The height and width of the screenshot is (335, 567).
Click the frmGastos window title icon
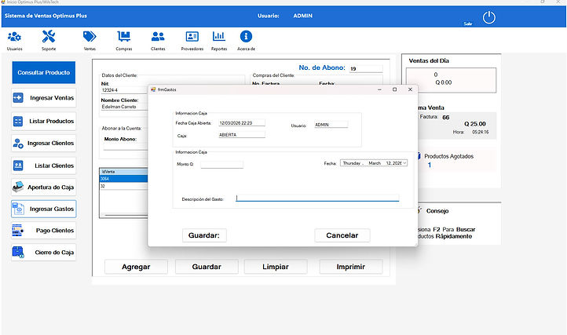point(153,89)
